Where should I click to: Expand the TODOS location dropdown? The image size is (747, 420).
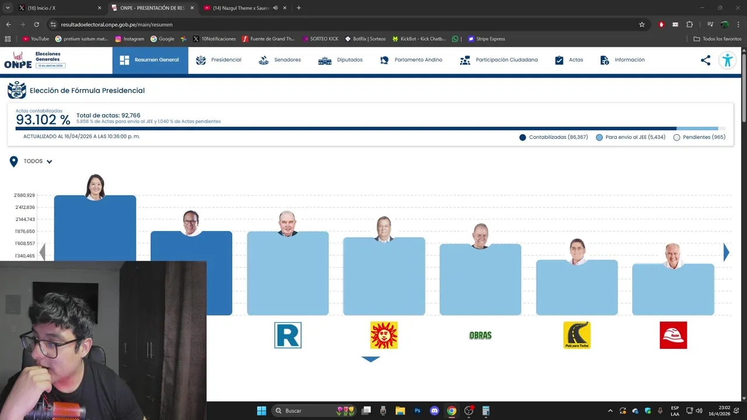coord(38,162)
